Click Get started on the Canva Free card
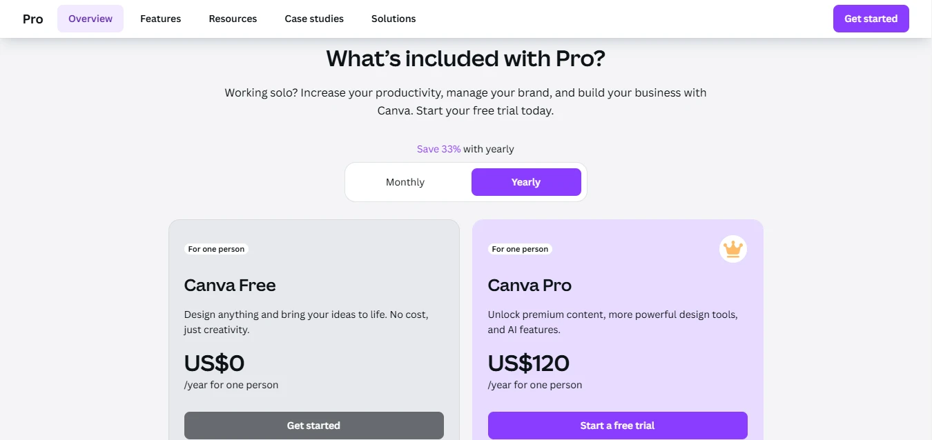The image size is (932, 440). [314, 426]
